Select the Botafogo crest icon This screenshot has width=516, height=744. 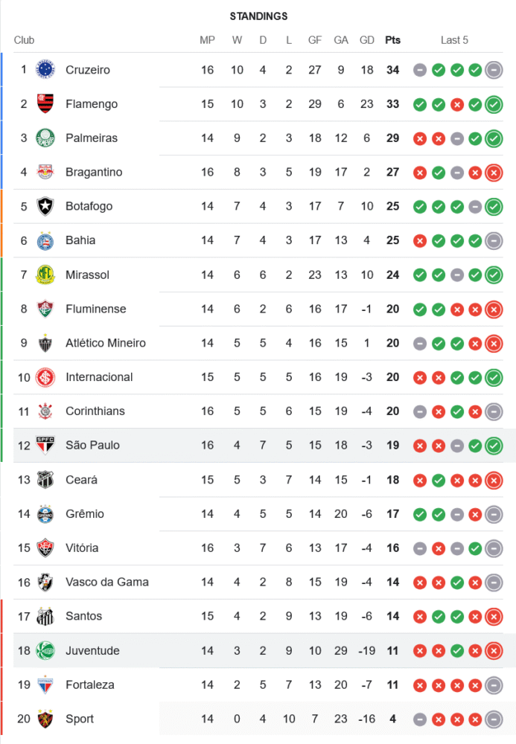pos(45,206)
